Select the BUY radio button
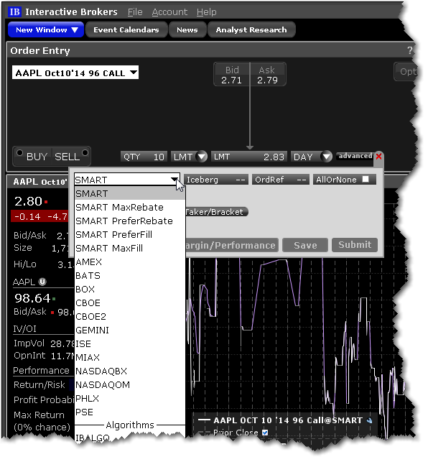Image resolution: width=428 pixels, height=462 pixels. pyautogui.click(x=19, y=154)
